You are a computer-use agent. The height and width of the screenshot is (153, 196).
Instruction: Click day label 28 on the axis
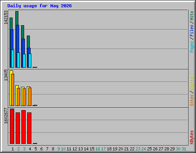pos(167,149)
